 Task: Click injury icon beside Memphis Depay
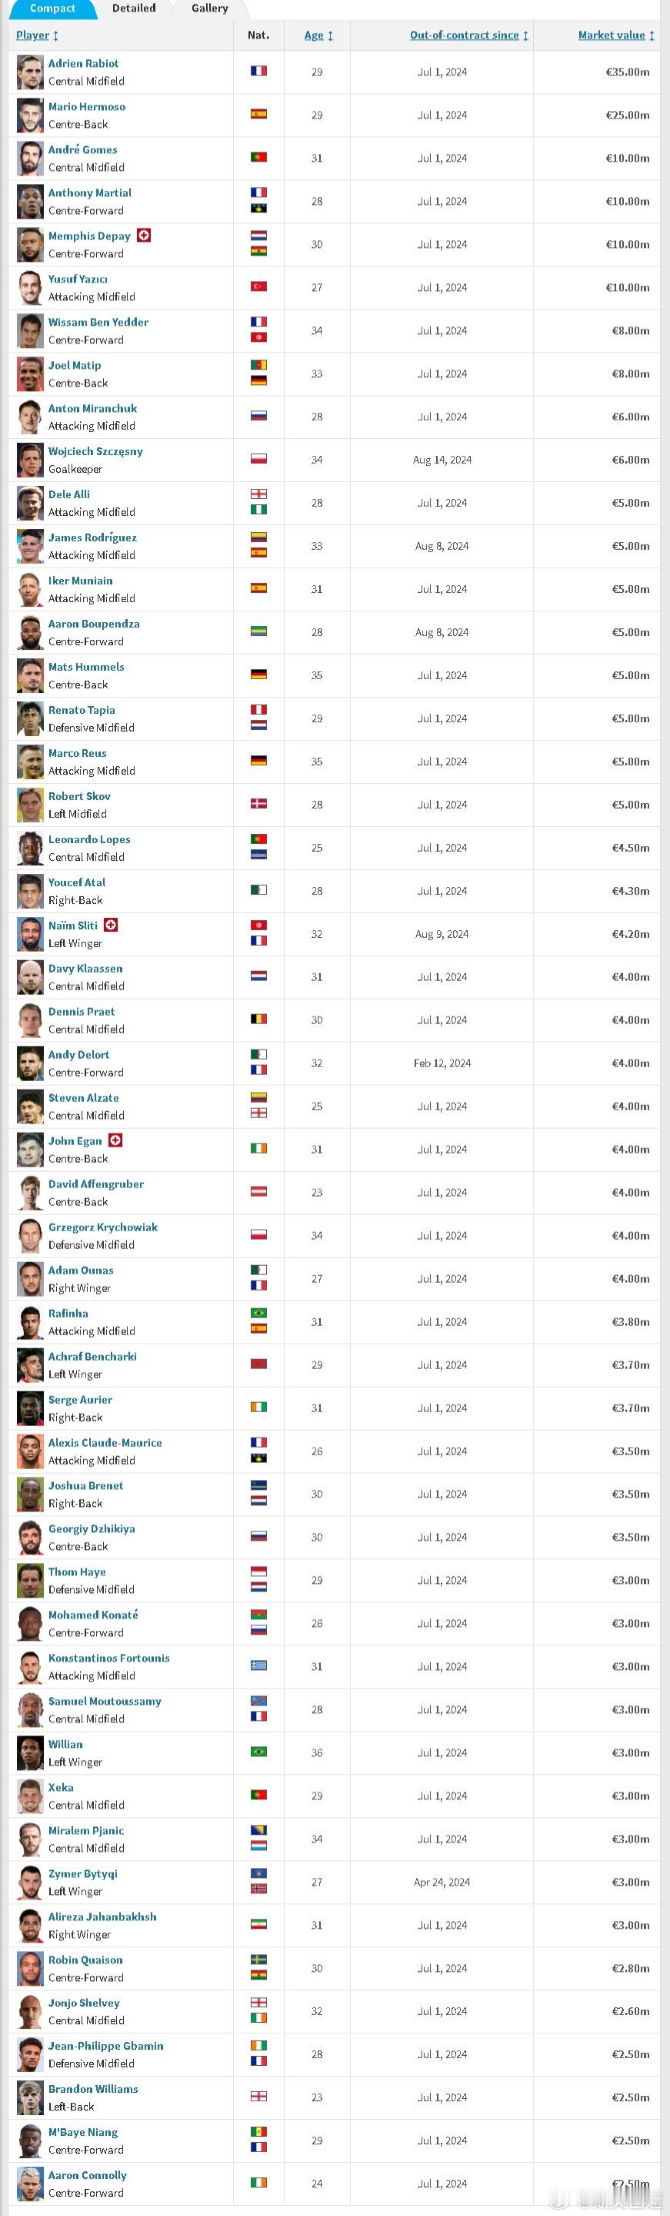(x=145, y=235)
